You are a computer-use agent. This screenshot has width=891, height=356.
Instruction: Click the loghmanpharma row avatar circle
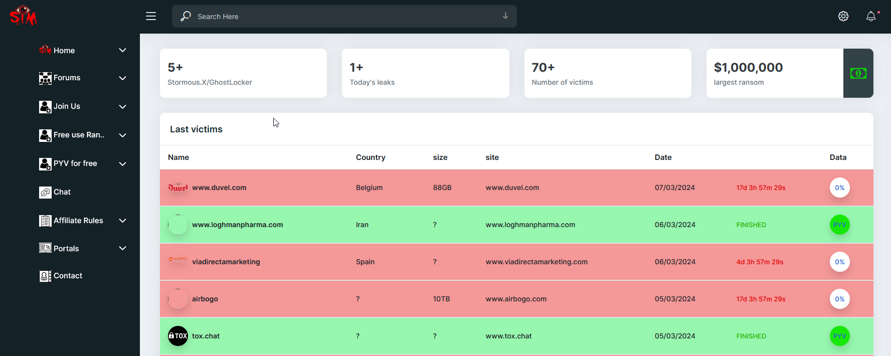(178, 225)
